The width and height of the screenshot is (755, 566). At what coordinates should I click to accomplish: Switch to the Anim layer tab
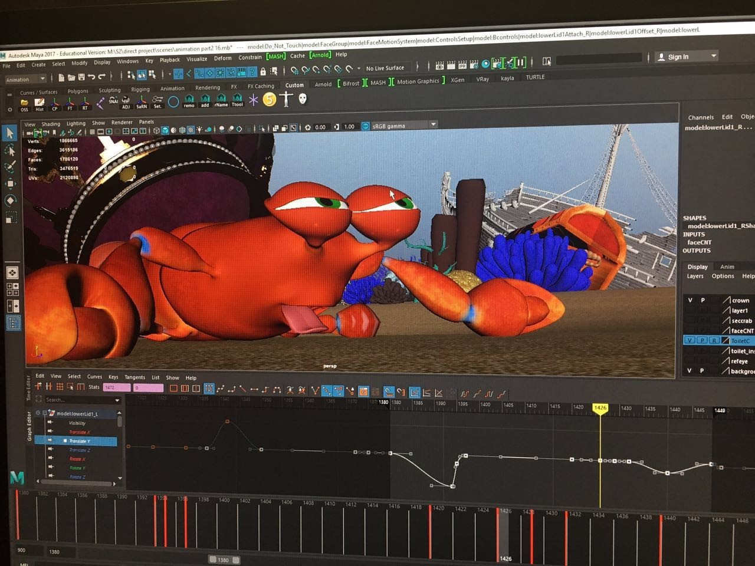pyautogui.click(x=727, y=266)
